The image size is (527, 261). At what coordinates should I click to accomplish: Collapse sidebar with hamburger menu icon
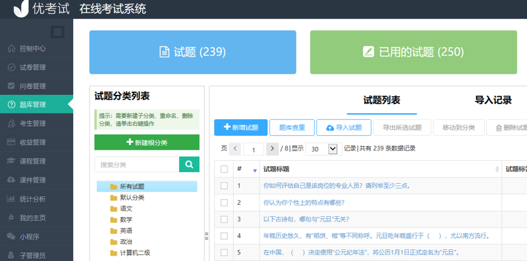(x=57, y=32)
